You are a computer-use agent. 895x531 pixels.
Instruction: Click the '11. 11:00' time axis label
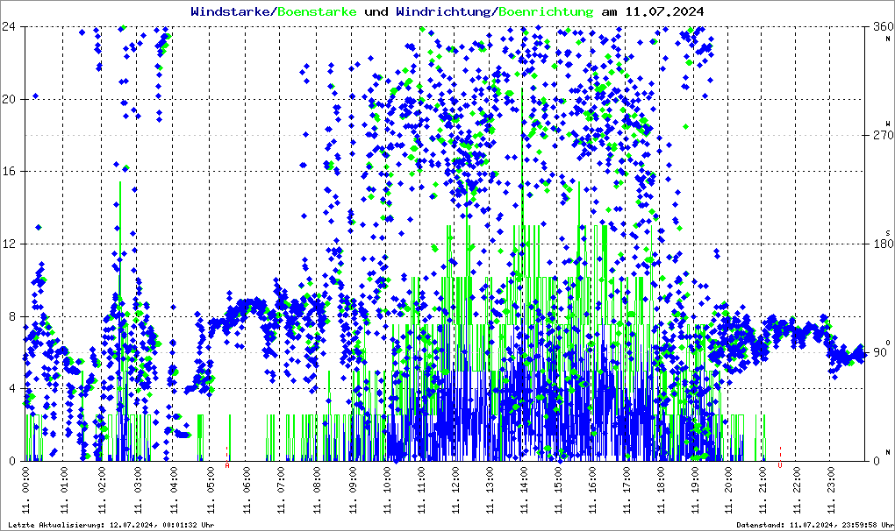click(x=421, y=490)
